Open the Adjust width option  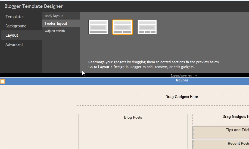point(55,31)
